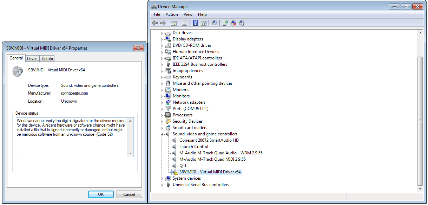Click the blue Help question mark icon
Image resolution: width=428 pixels, height=205 pixels.
tap(196, 23)
